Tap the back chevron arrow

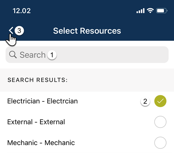coord(11,30)
